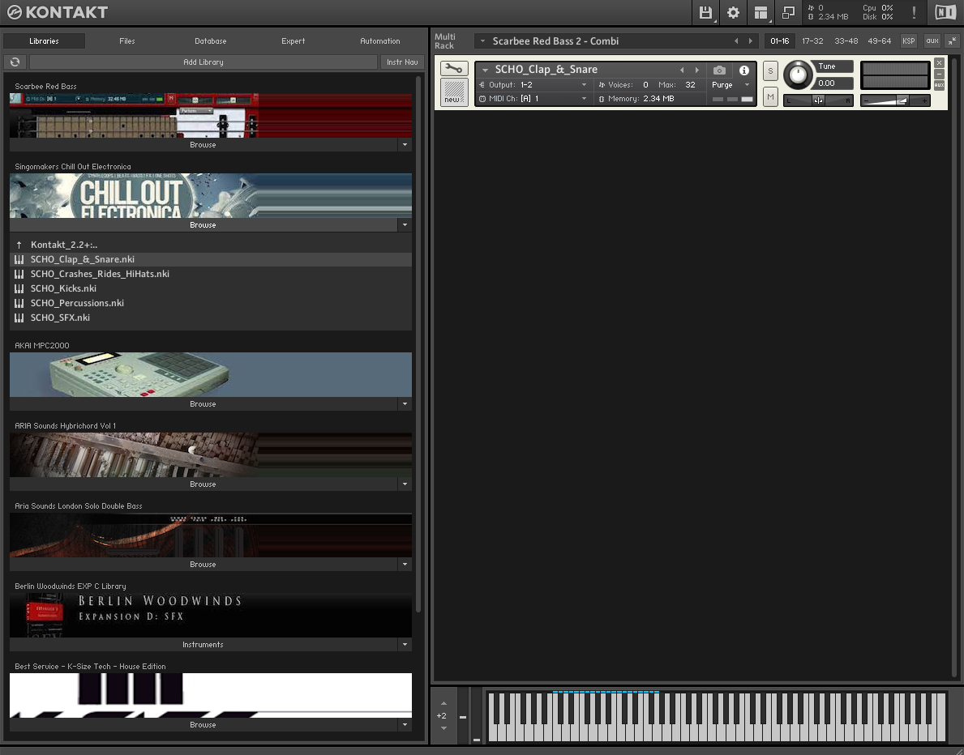Go to previous instrument arrow

(x=682, y=70)
